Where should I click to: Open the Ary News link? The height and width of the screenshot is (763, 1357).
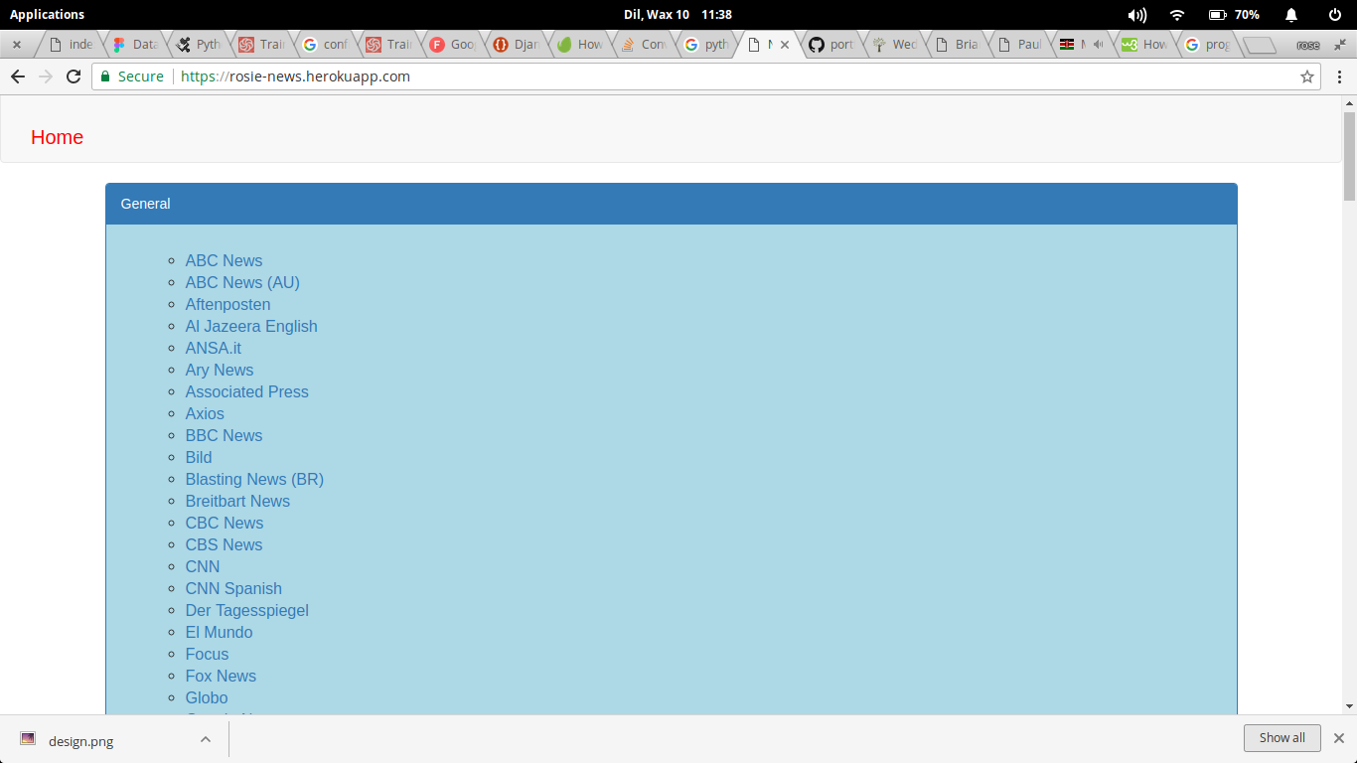(x=219, y=370)
